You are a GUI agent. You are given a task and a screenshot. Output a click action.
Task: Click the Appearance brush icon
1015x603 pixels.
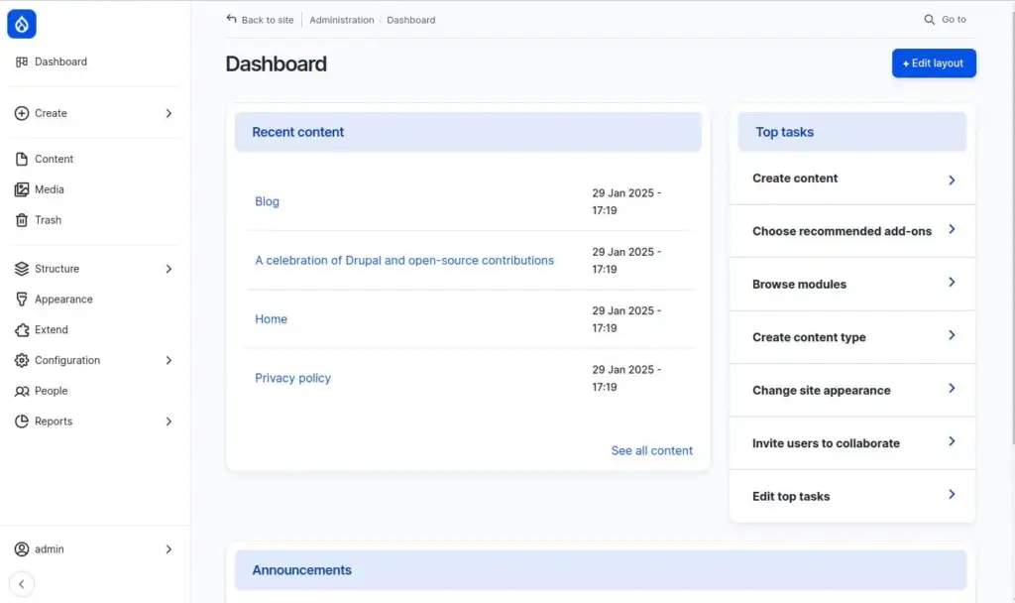click(22, 300)
